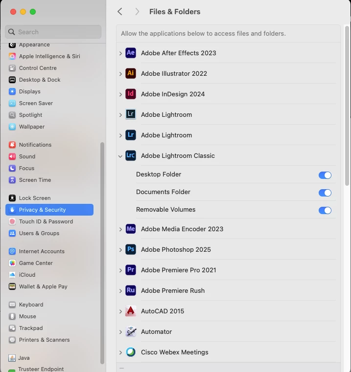This screenshot has height=372, width=351.
Task: Click the Automator row label
Action: 156,331
